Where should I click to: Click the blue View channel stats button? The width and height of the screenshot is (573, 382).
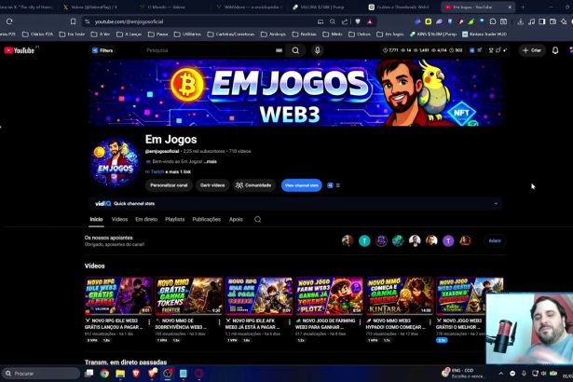click(302, 185)
